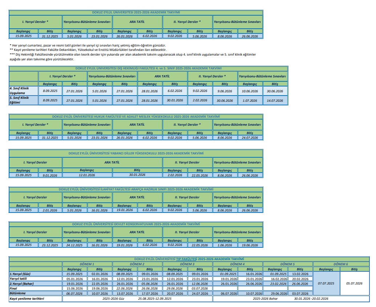Click the registration range "30.01.2026 -20.02.2026"

311,299
